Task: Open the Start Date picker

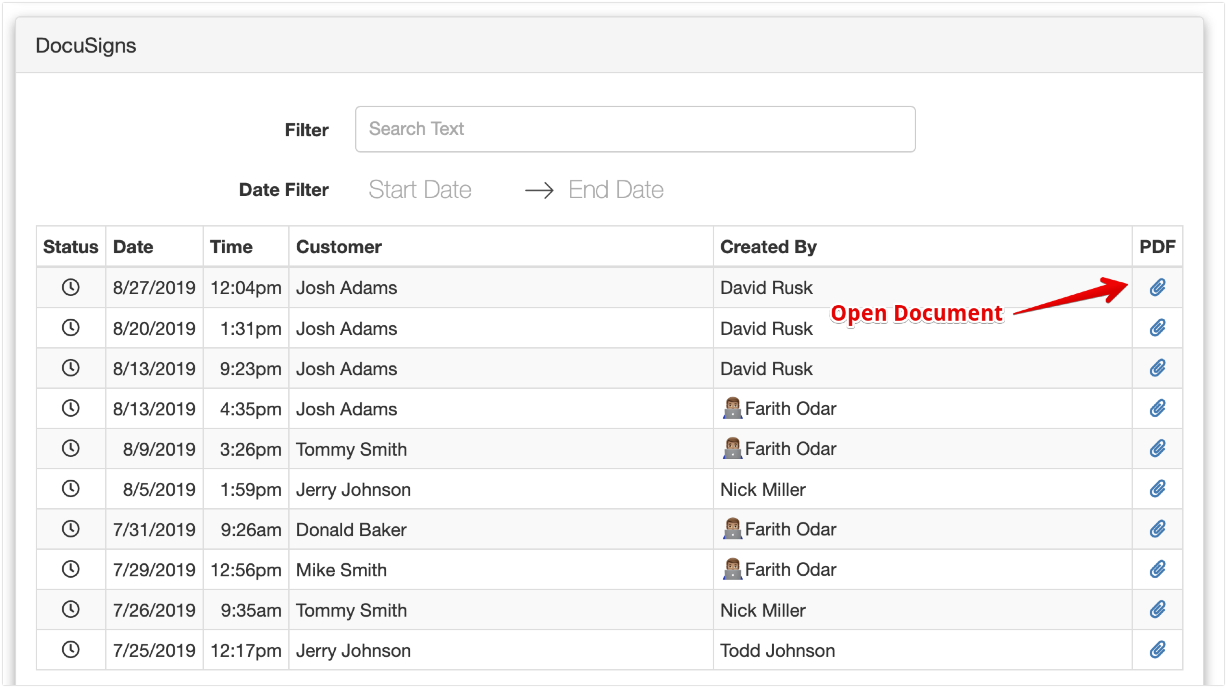Action: tap(420, 190)
